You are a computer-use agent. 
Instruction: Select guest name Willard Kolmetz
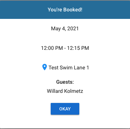(x=65, y=91)
